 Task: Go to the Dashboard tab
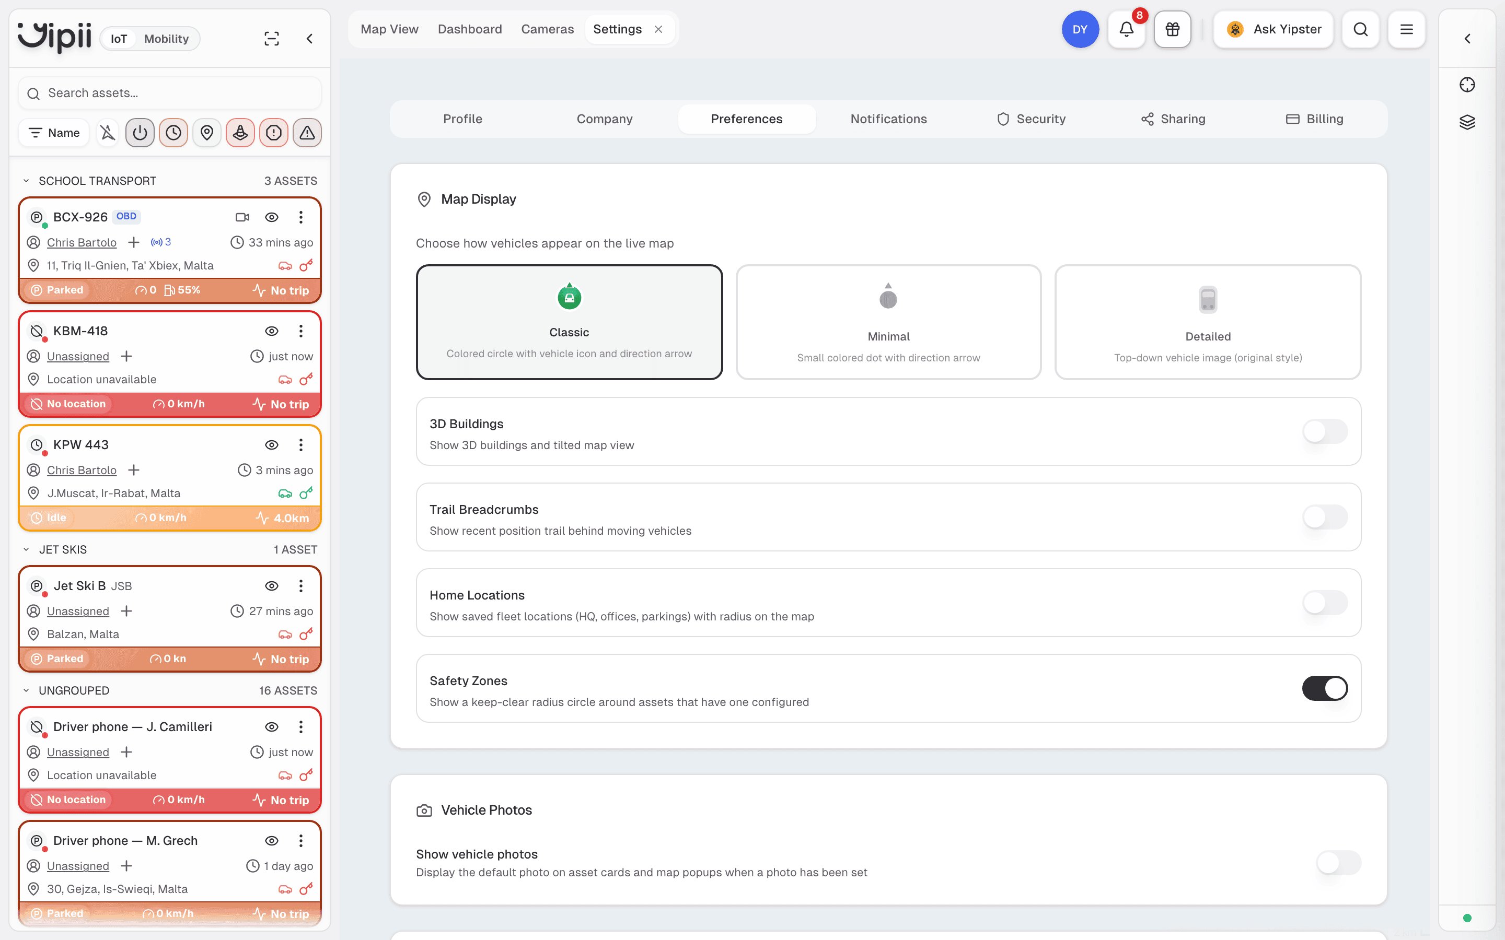coord(470,29)
